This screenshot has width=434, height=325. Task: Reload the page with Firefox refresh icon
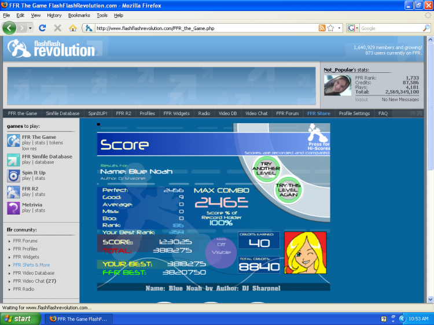tap(42, 28)
